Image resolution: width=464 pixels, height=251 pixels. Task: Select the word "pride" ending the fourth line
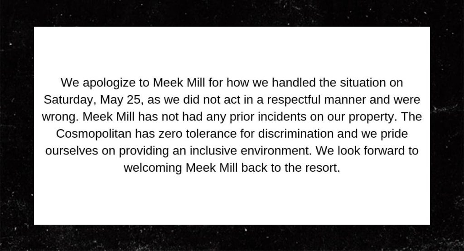pos(394,134)
